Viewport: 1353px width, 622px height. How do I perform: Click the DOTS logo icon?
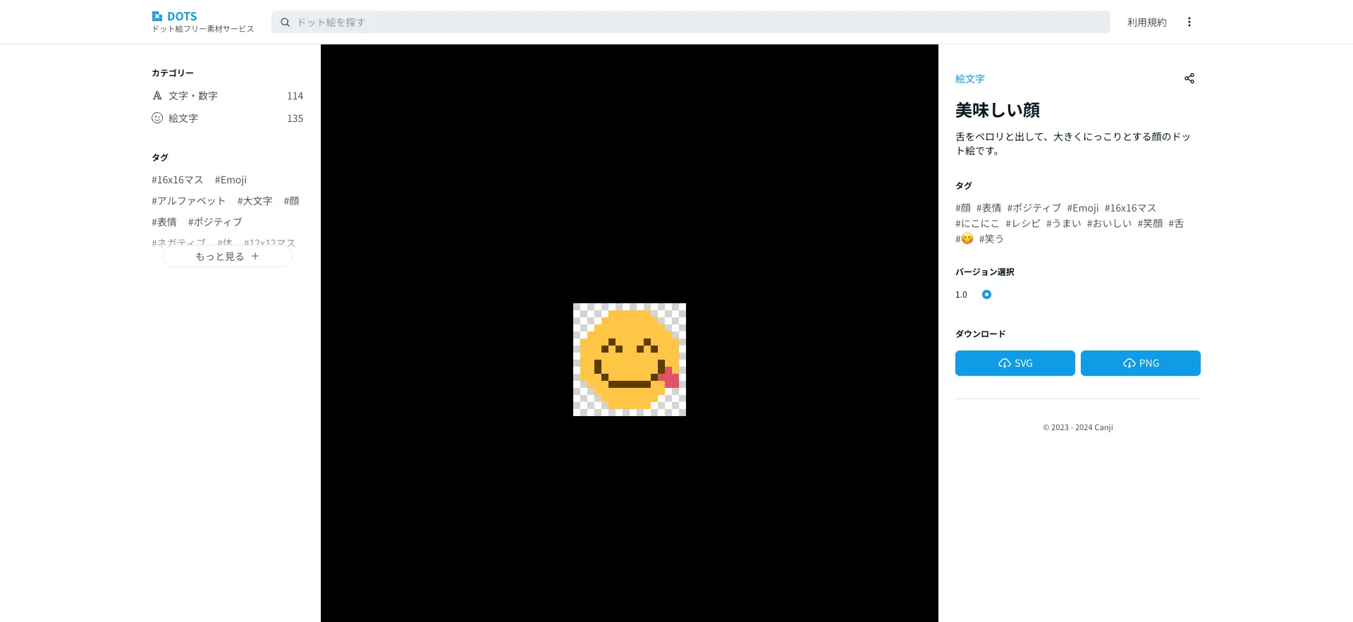coord(157,16)
